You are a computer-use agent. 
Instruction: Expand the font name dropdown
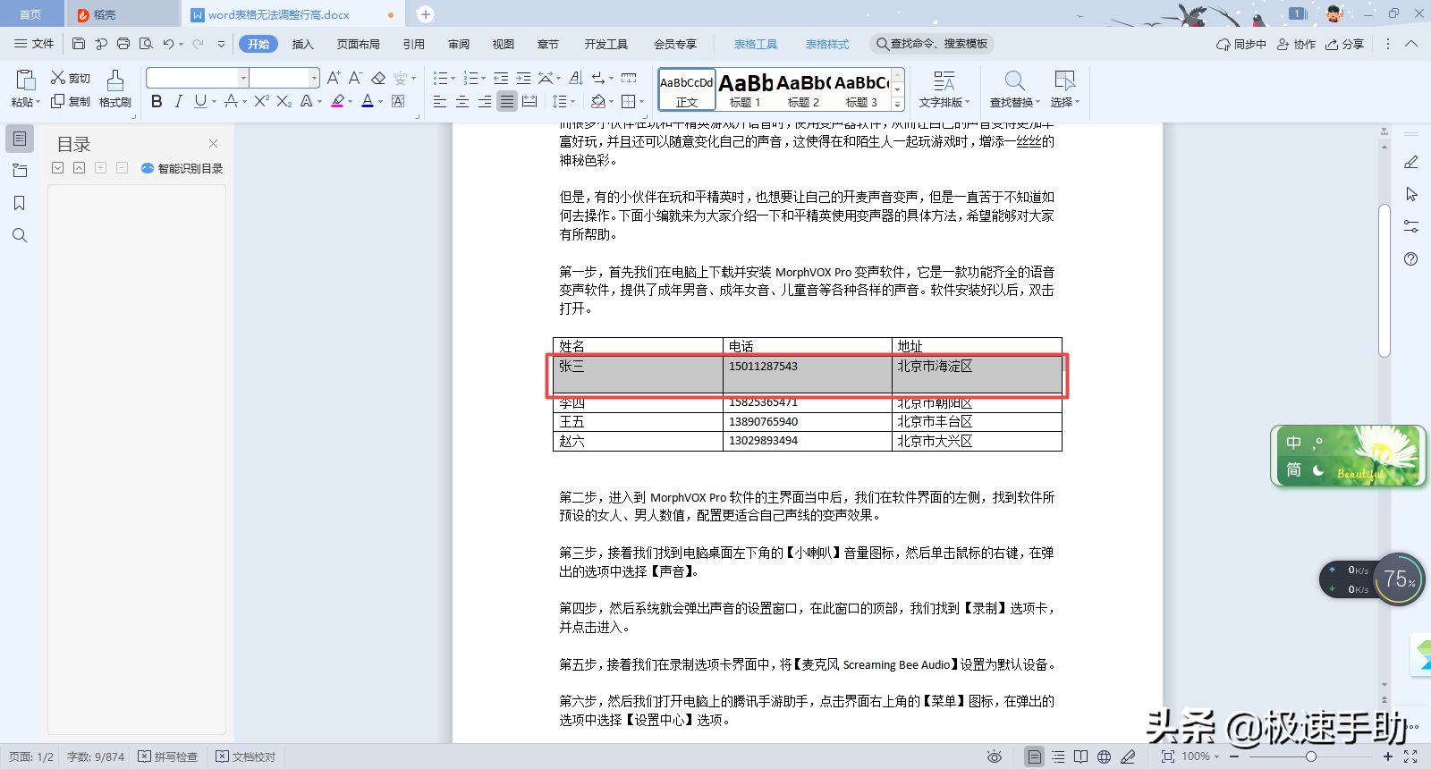pyautogui.click(x=243, y=78)
